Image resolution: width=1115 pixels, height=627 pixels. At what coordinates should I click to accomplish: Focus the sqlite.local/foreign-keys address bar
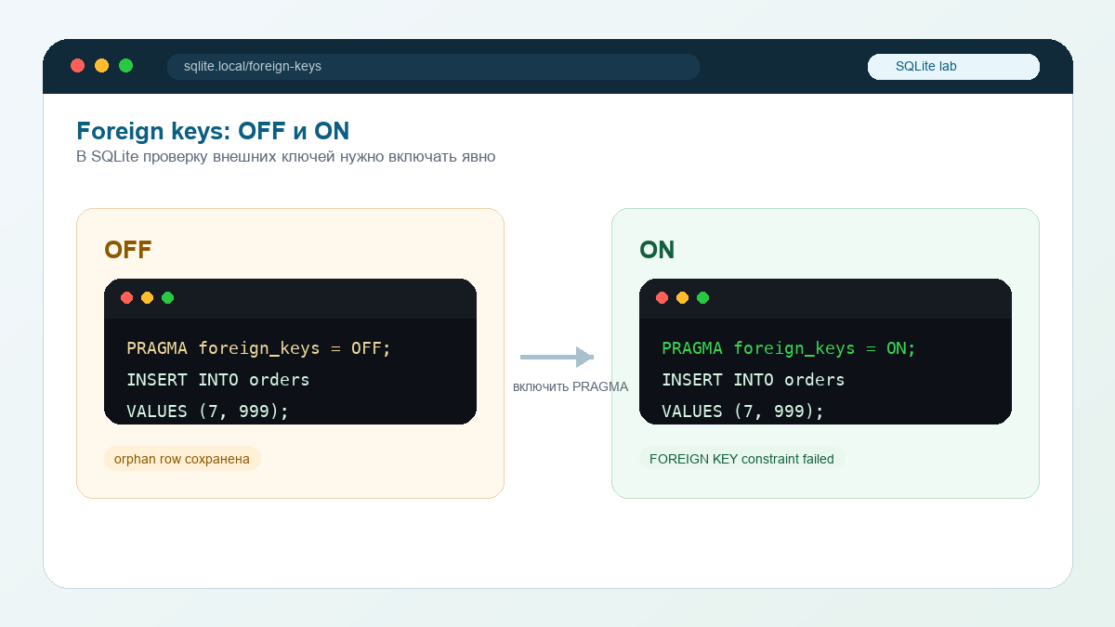point(433,67)
